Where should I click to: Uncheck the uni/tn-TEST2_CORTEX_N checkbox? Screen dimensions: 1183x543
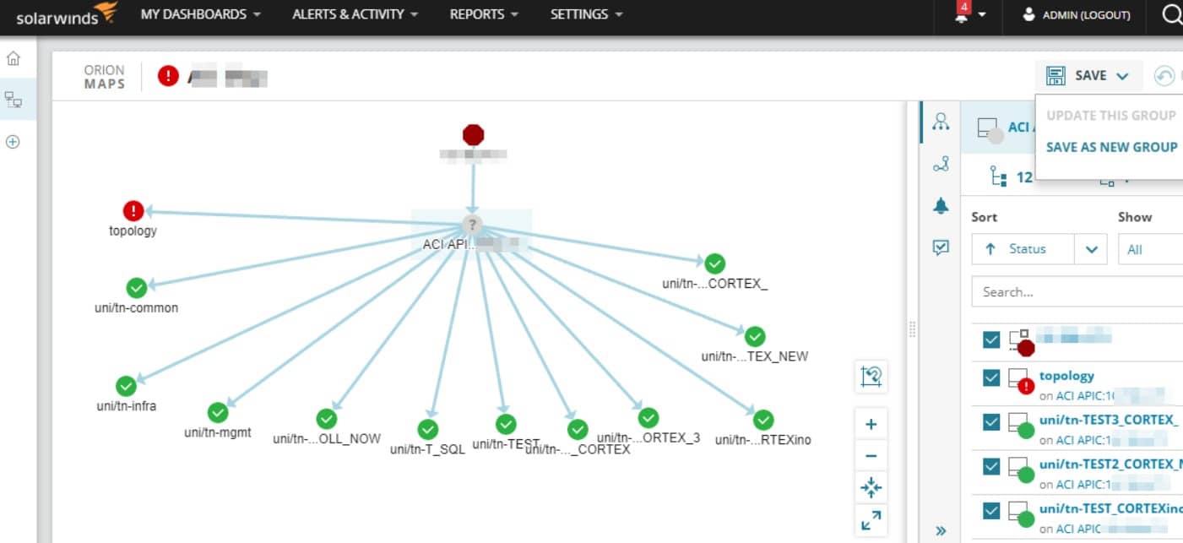[x=991, y=466]
